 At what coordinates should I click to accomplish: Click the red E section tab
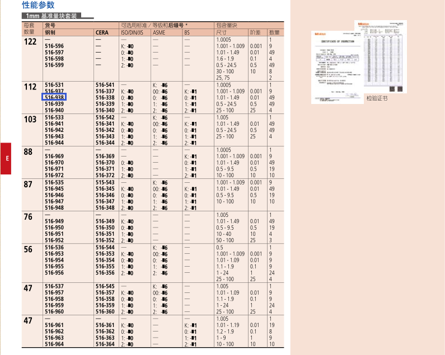[6, 158]
